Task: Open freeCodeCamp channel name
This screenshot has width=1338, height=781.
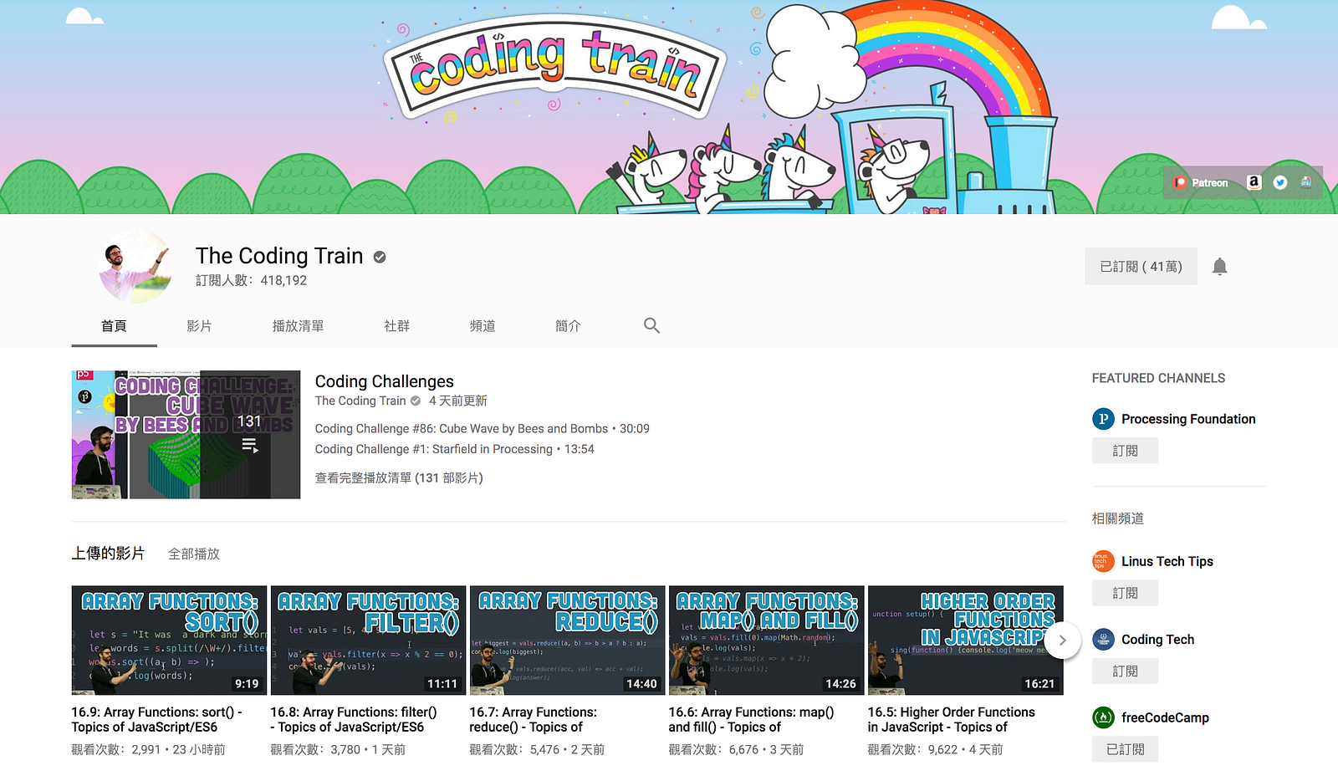Action: tap(1166, 717)
